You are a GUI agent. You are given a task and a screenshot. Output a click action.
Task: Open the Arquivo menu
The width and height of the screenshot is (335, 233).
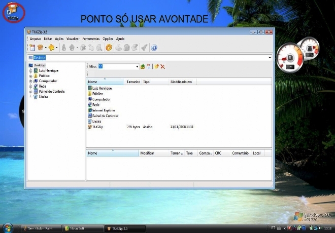pos(36,38)
